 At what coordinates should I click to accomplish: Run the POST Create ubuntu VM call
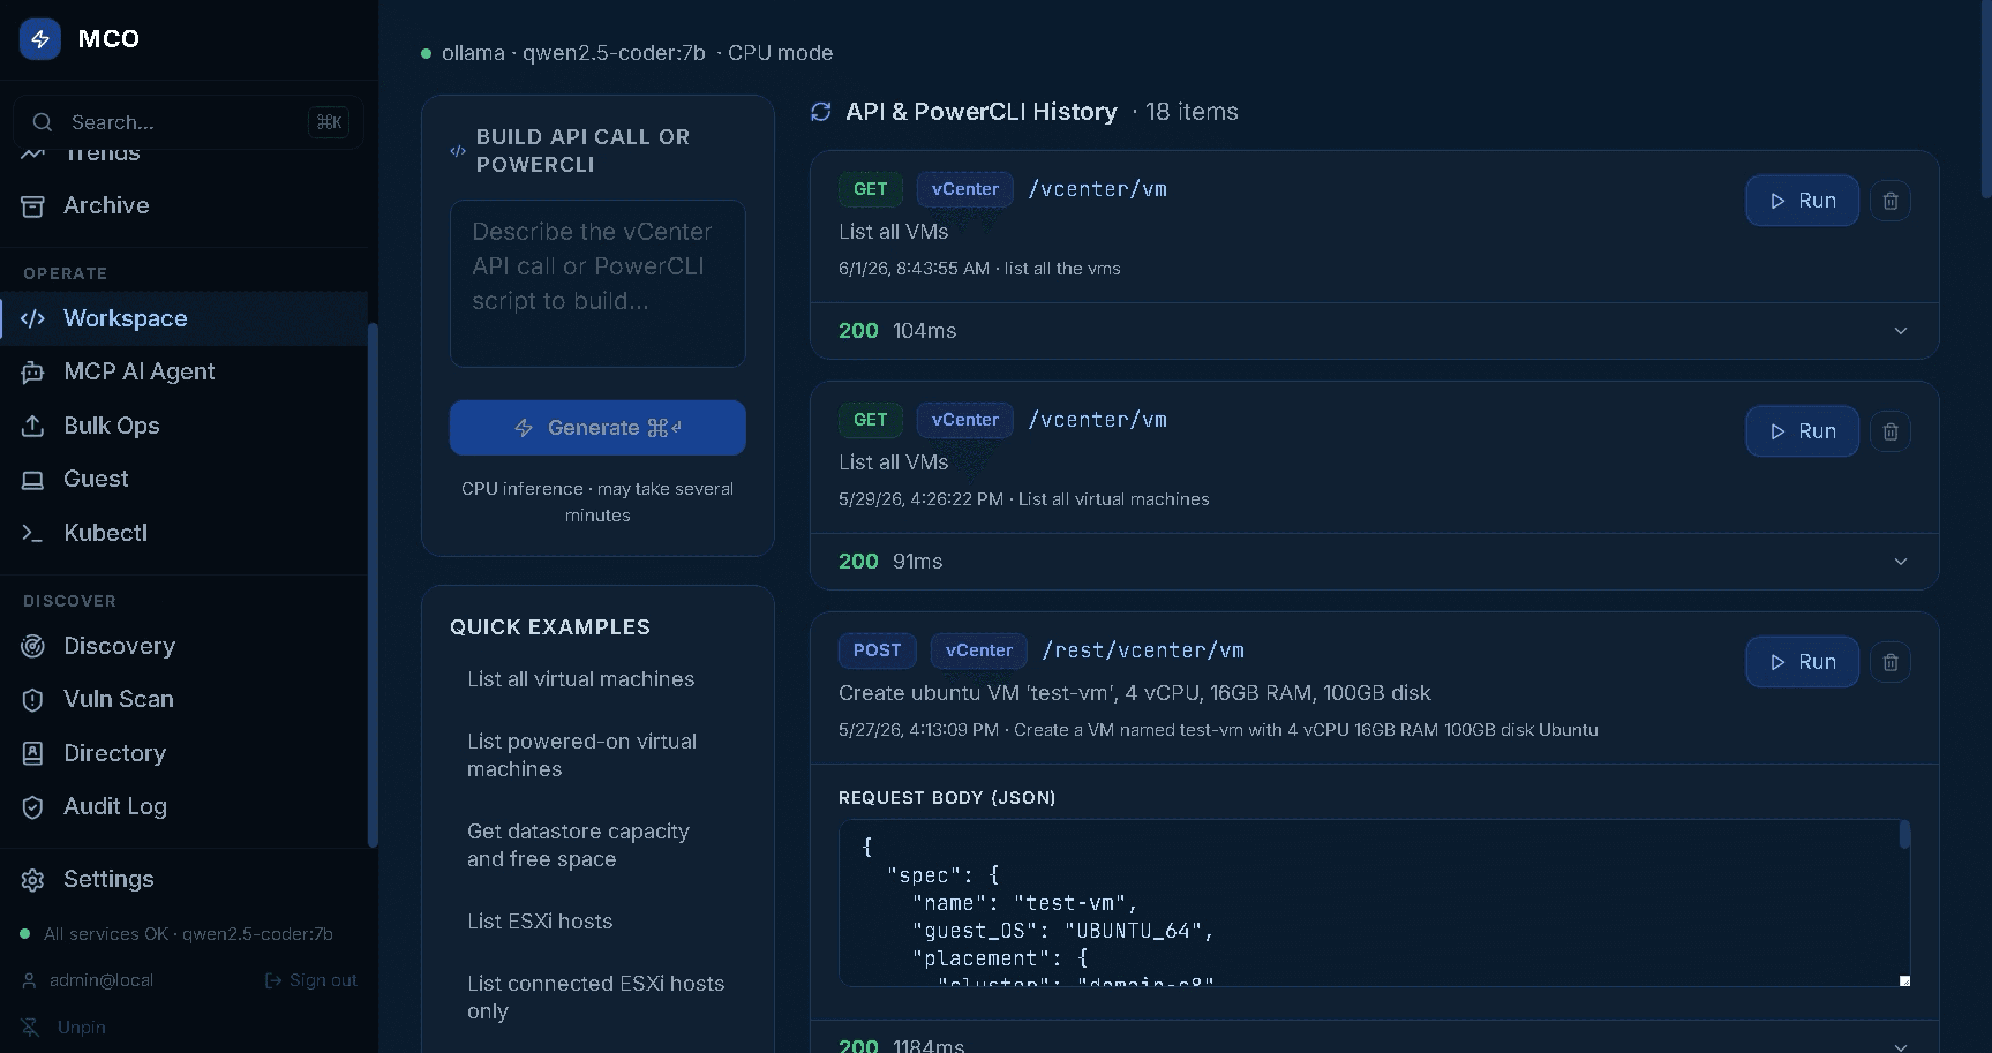1802,663
